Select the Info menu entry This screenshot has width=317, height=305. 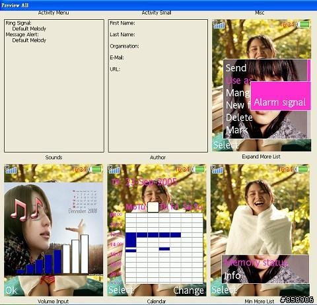232,275
